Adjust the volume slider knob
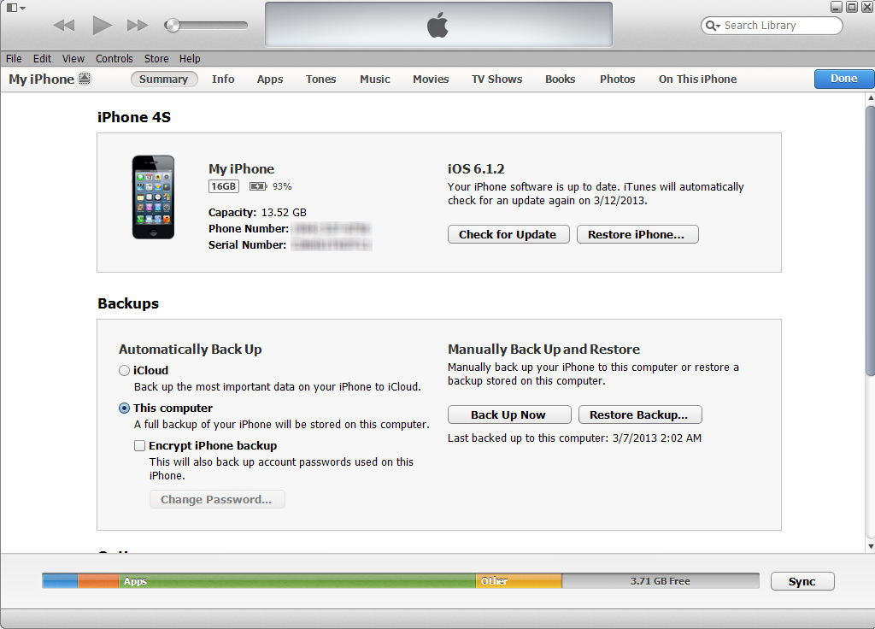This screenshot has width=875, height=629. pyautogui.click(x=173, y=25)
